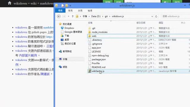Image resolution: width=190 pixels, height=107 pixels.
Task: Select the LICENSE file icon
Action: (x=90, y=51)
